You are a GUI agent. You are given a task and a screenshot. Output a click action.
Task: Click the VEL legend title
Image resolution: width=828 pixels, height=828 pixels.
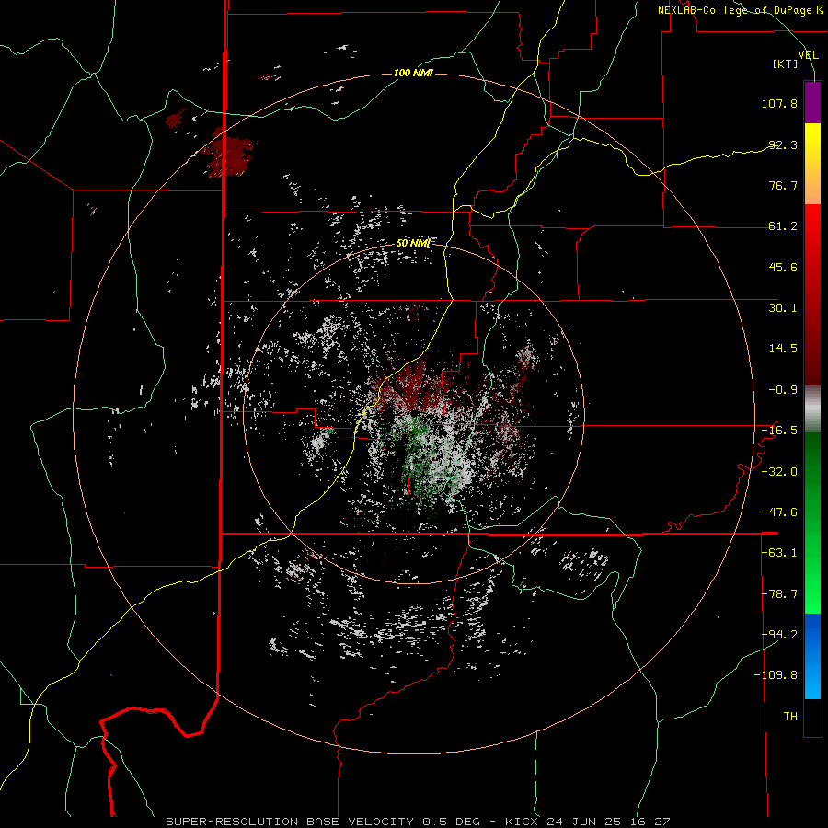pyautogui.click(x=808, y=55)
